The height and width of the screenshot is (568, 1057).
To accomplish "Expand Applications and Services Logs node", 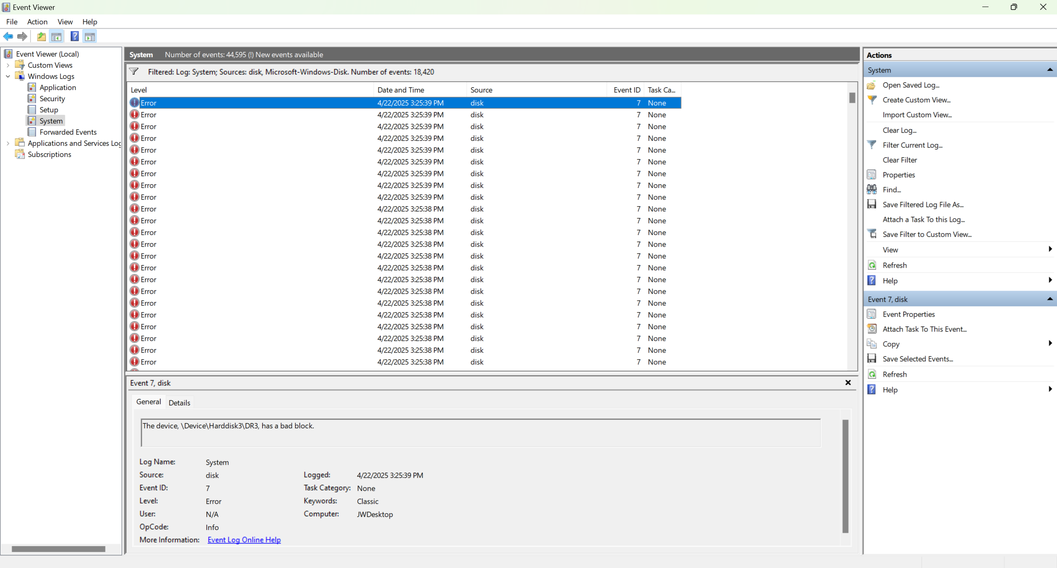I will pos(8,143).
